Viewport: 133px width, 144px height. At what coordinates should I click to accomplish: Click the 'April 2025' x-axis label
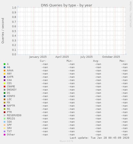62,57
